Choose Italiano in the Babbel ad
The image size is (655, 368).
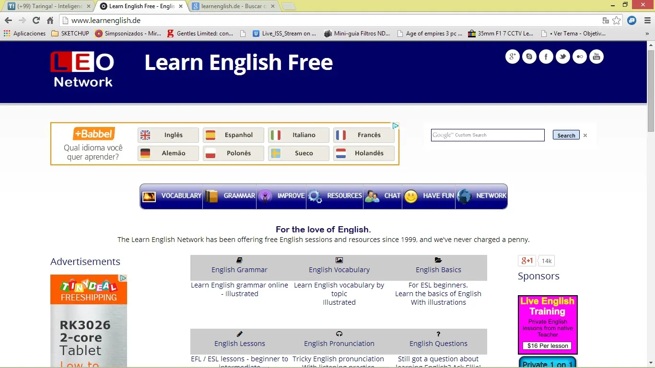299,135
